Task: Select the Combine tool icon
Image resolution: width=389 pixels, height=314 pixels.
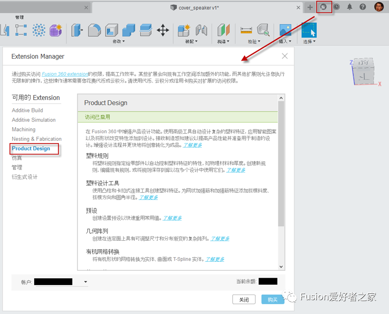Action: point(128,30)
